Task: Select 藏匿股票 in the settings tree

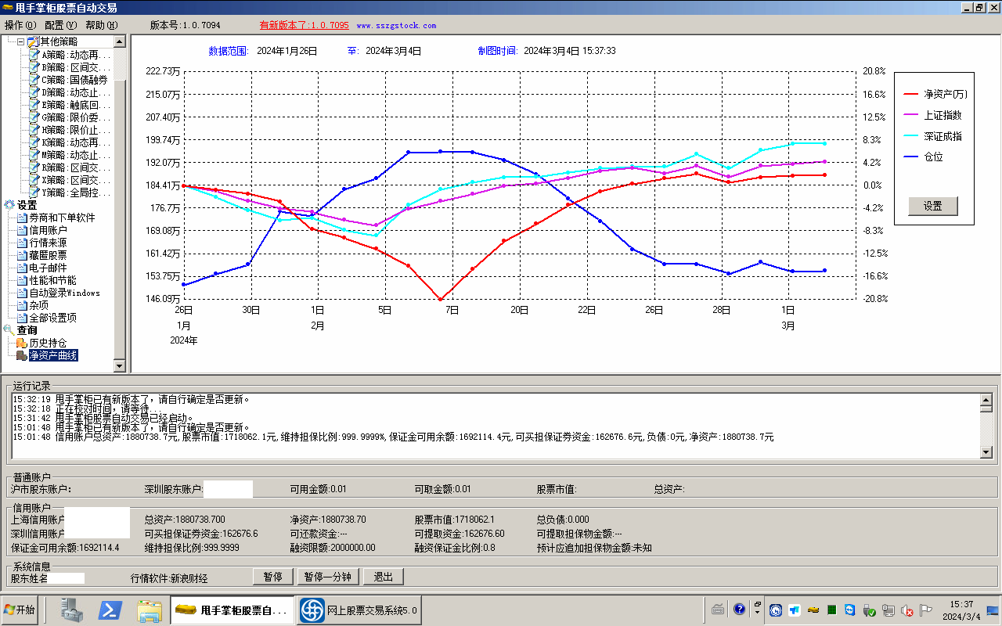Action: pyautogui.click(x=48, y=255)
